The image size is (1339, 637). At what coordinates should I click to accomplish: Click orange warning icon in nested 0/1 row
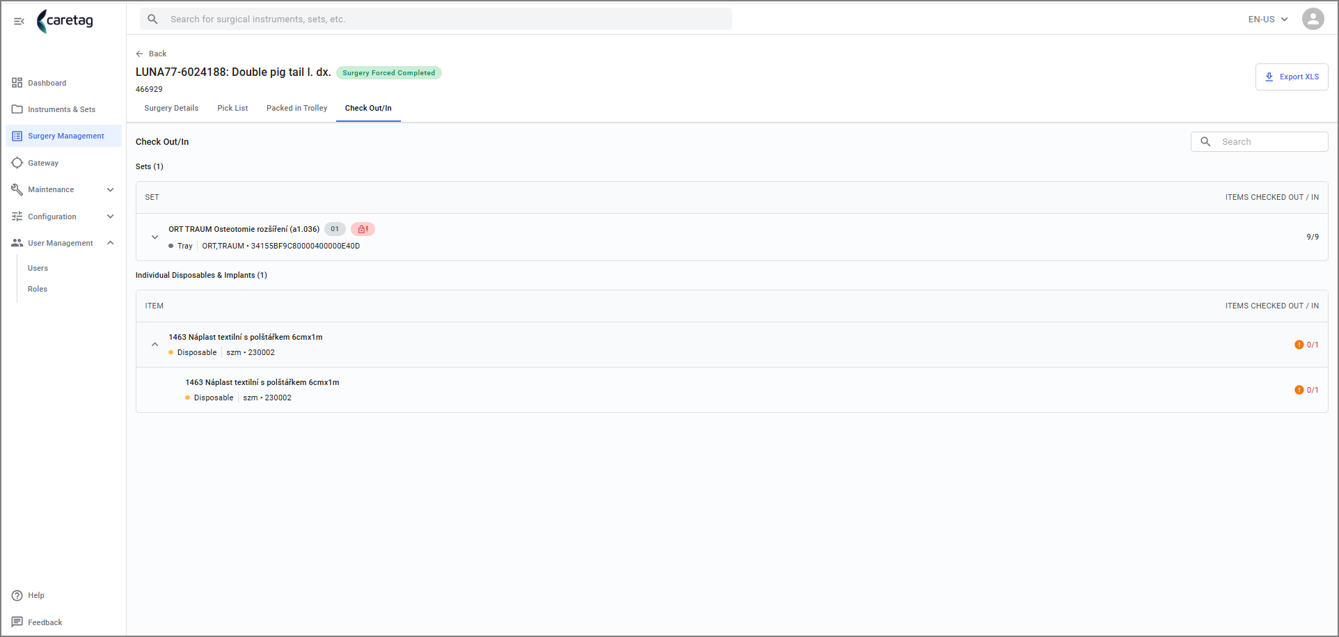[x=1299, y=390]
